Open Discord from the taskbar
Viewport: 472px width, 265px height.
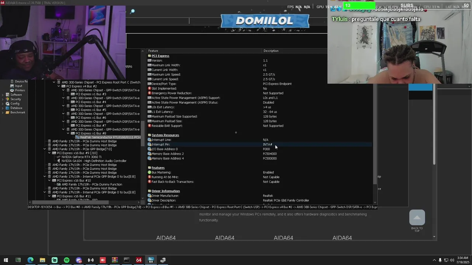click(79, 260)
